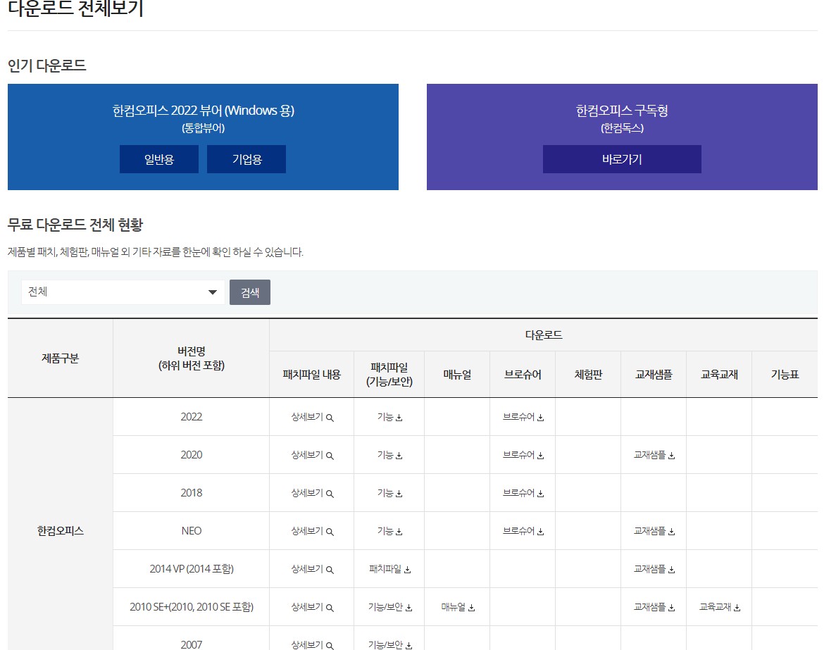
Task: Click the 다운로드 group header
Action: coord(543,335)
